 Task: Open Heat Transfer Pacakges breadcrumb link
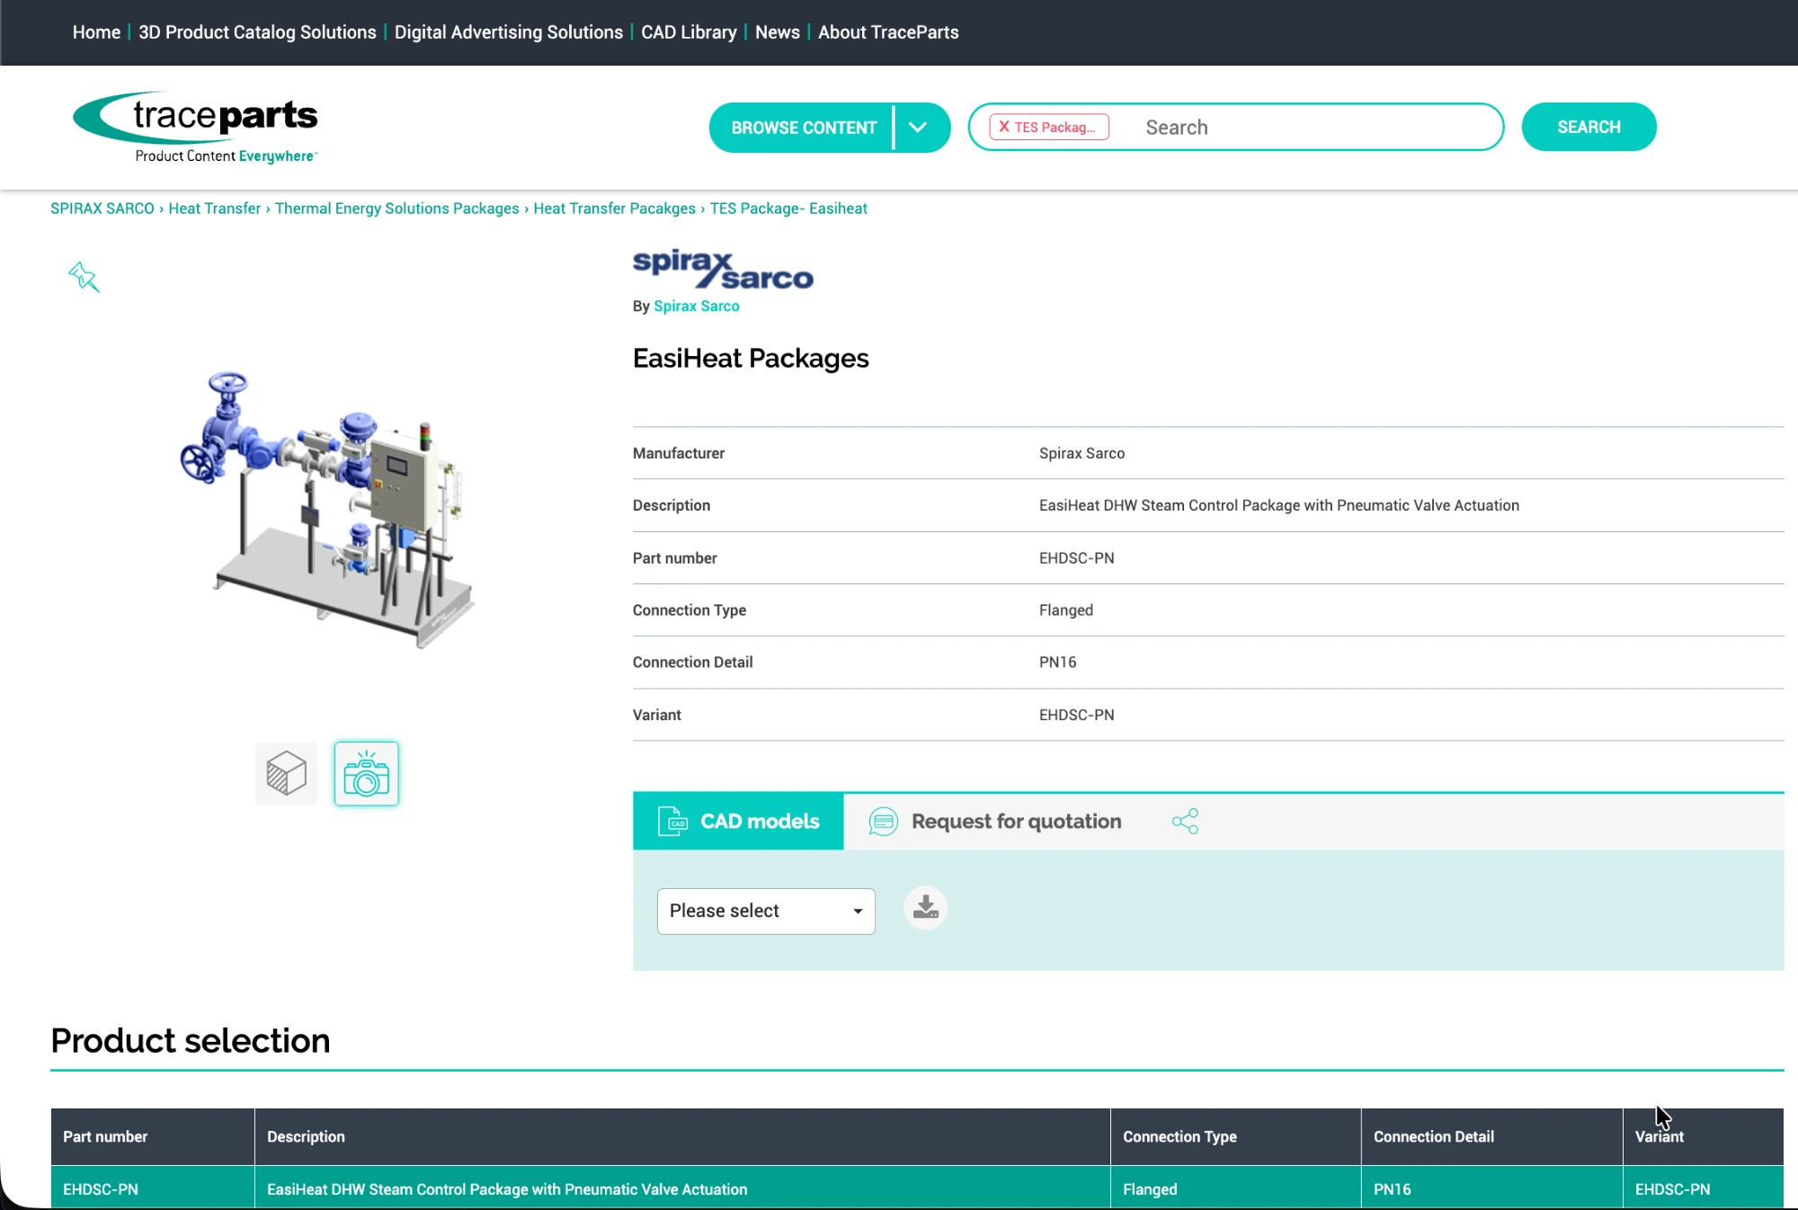point(614,209)
